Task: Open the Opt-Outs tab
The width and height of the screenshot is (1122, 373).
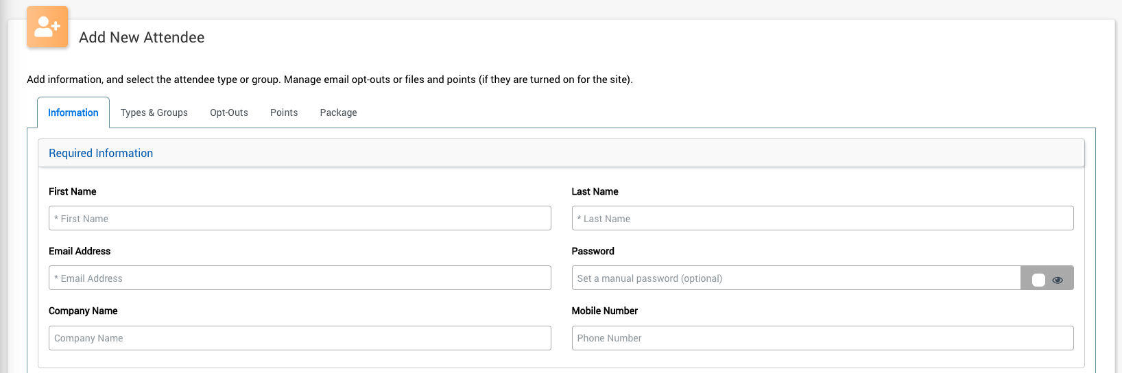Action: 229,113
